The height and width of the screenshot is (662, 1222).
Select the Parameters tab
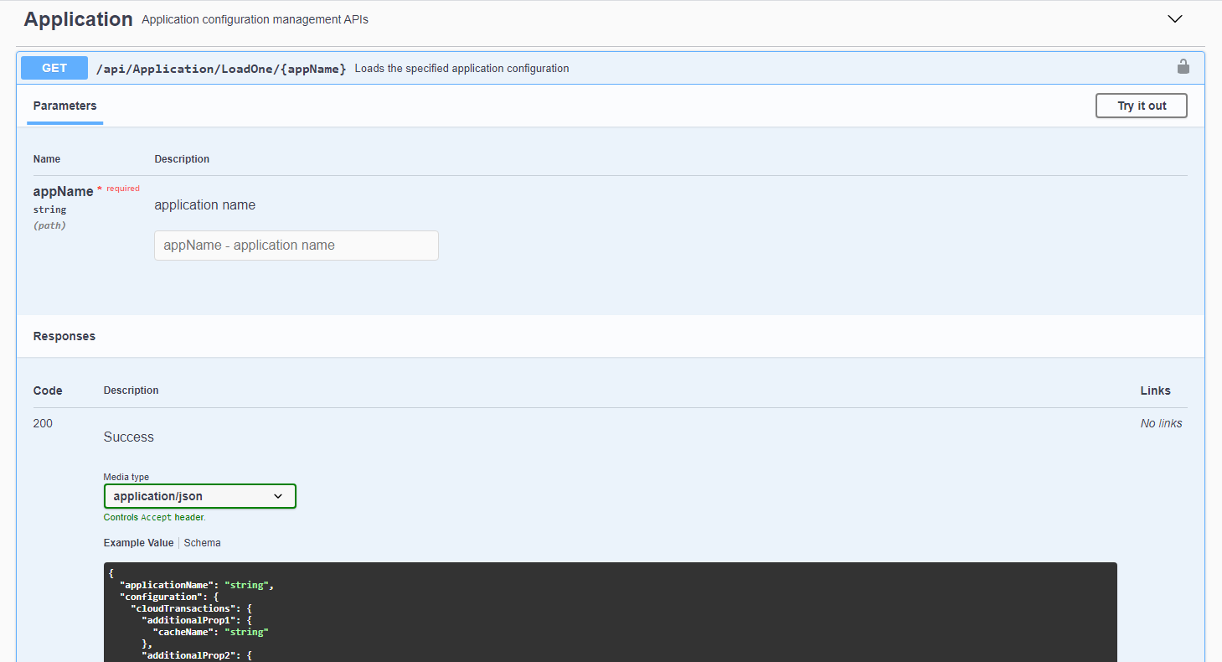64,106
